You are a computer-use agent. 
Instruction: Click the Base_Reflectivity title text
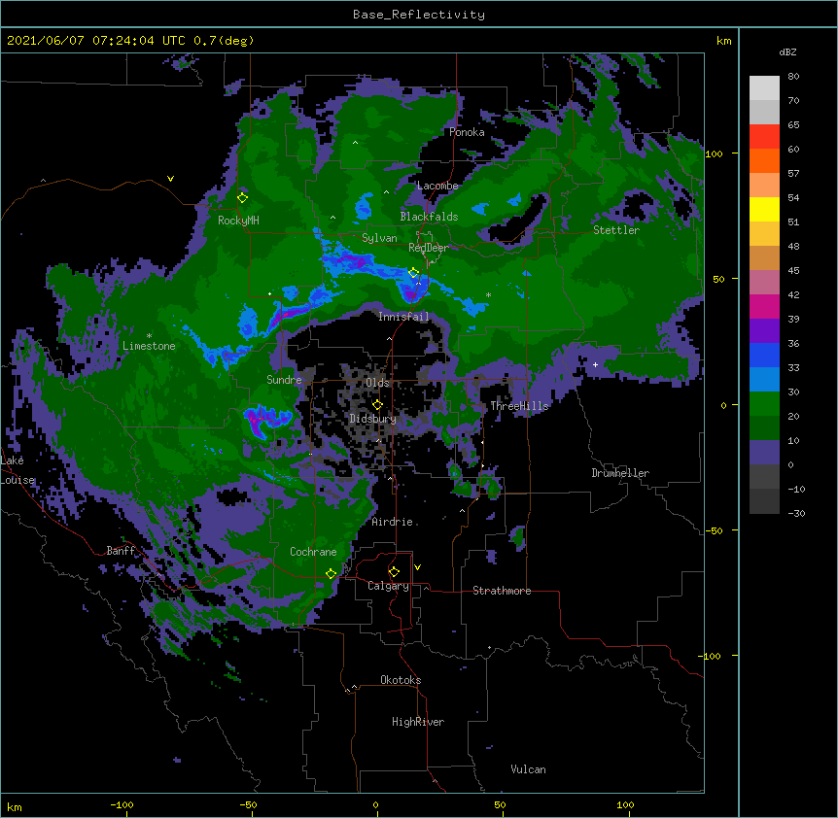coord(419,15)
